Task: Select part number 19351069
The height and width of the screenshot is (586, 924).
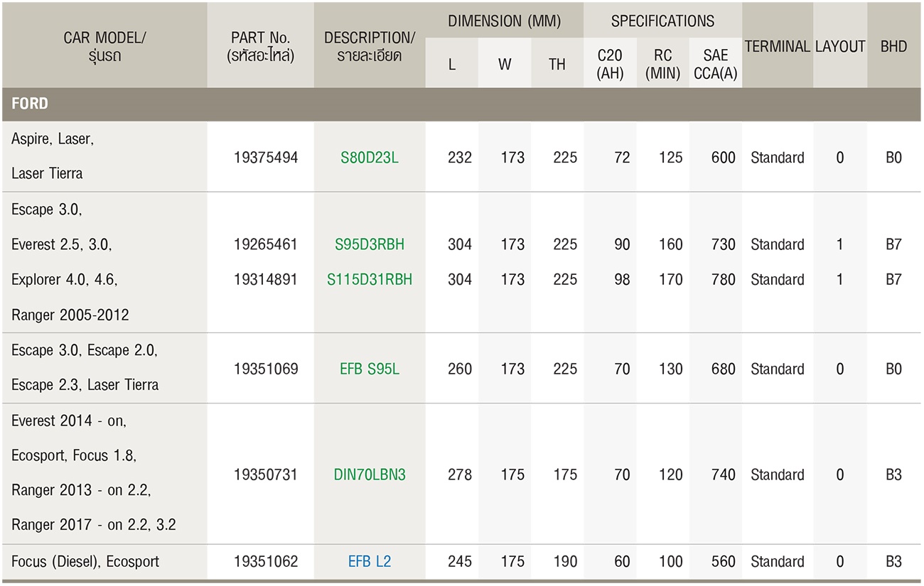Action: [266, 369]
